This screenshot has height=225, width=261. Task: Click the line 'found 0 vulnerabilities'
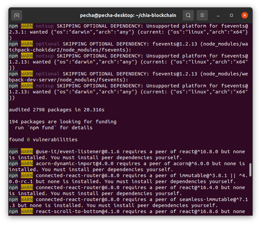point(43,140)
